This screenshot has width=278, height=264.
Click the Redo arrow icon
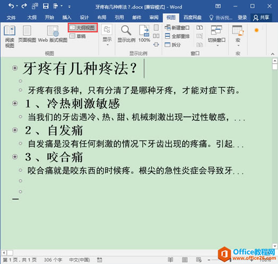24,6
